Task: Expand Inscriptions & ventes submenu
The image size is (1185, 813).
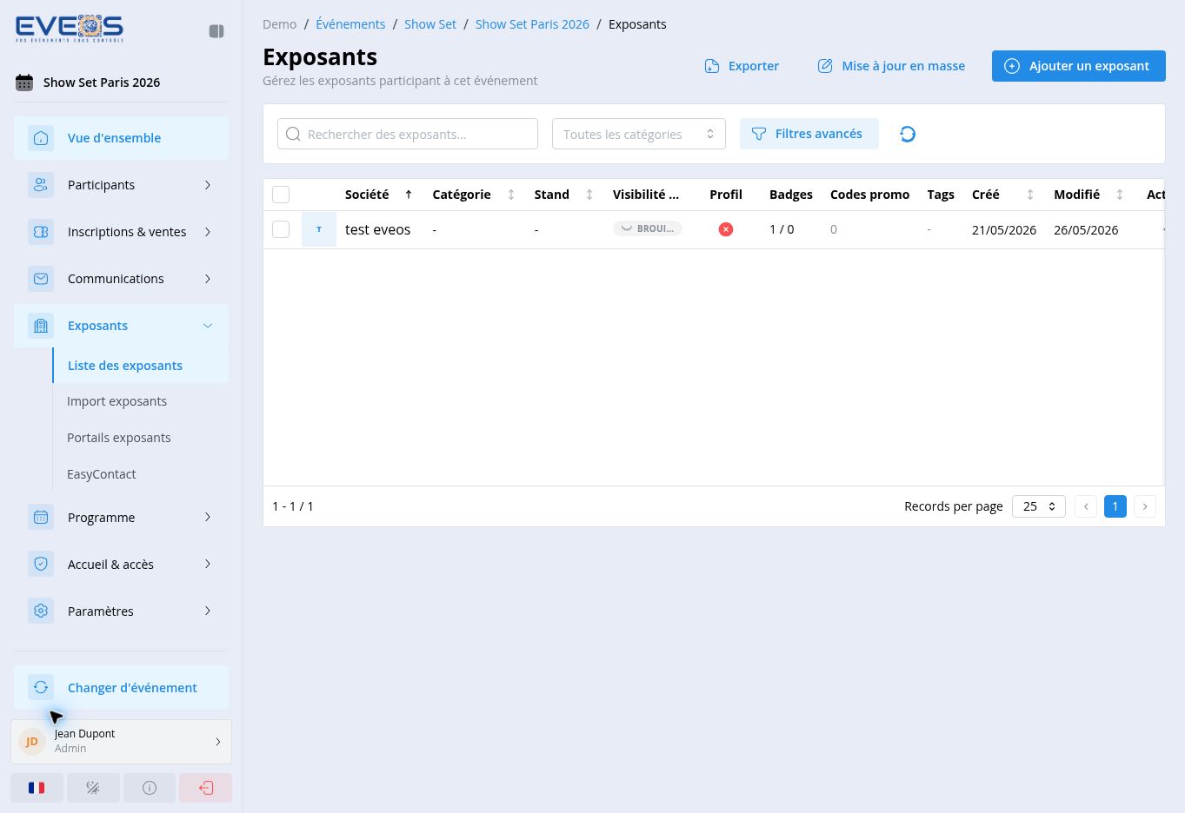Action: 121,232
